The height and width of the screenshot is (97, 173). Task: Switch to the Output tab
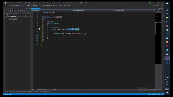click(19, 92)
